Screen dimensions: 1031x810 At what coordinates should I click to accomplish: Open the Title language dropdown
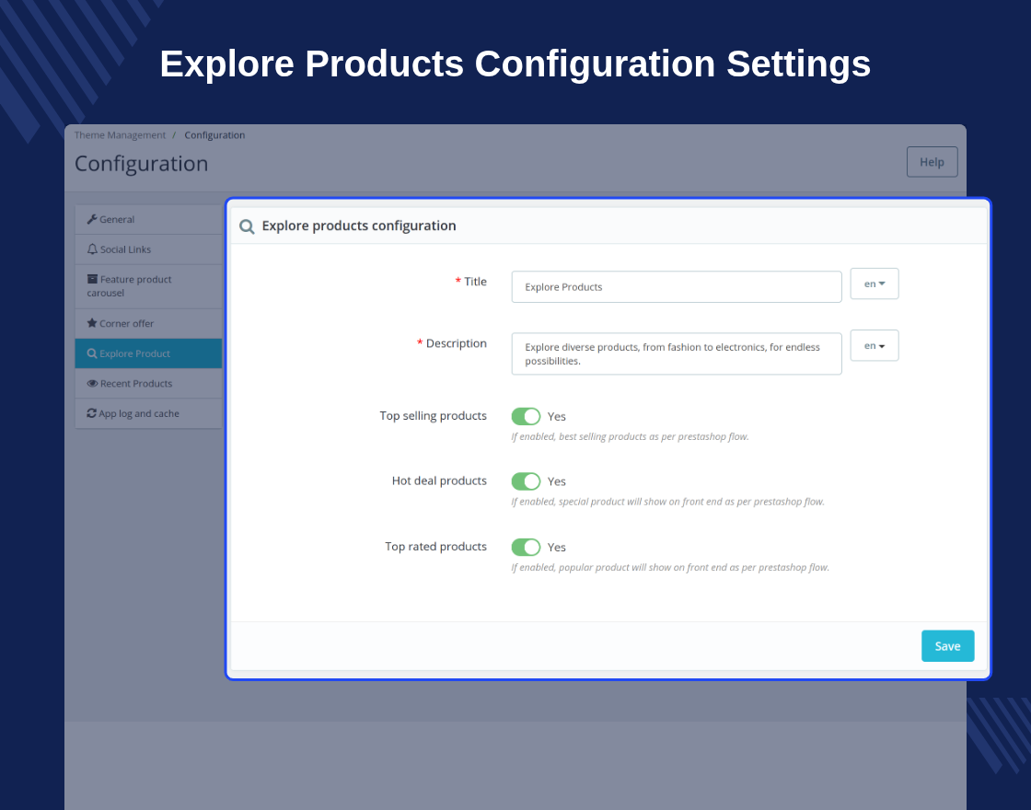(x=874, y=284)
